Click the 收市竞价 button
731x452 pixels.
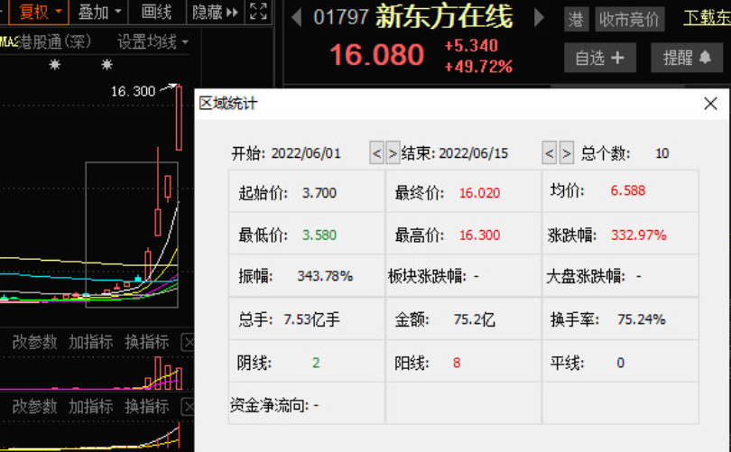point(629,19)
